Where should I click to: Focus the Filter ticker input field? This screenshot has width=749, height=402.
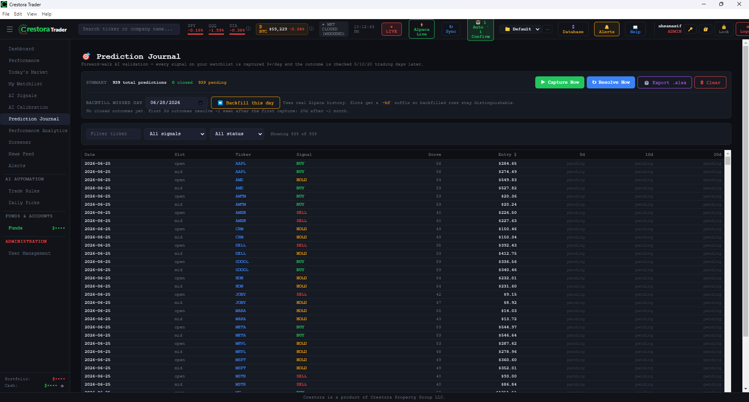point(113,134)
